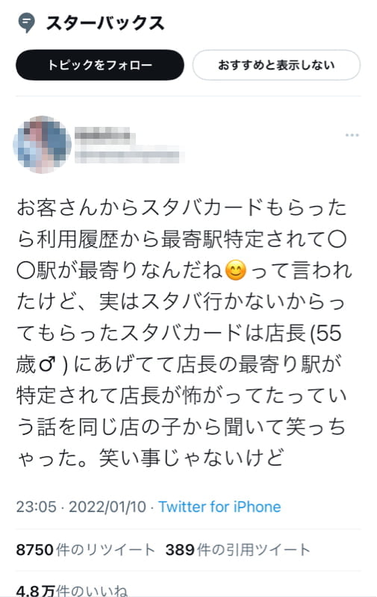Viewport: 377px width, 597px height.
Task: Click the blurred display name
Action: 105,137
